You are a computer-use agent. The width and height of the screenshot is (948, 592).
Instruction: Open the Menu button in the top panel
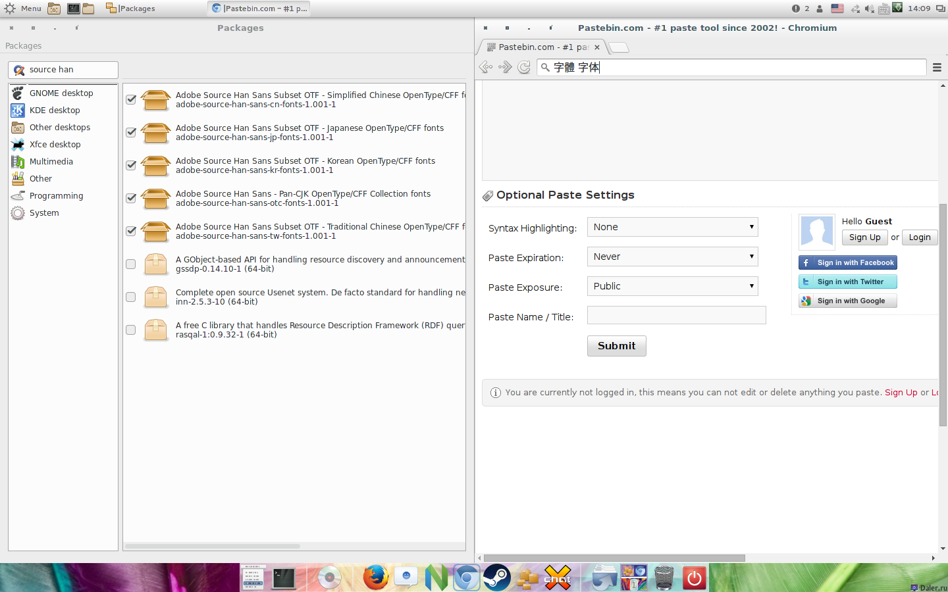(23, 9)
